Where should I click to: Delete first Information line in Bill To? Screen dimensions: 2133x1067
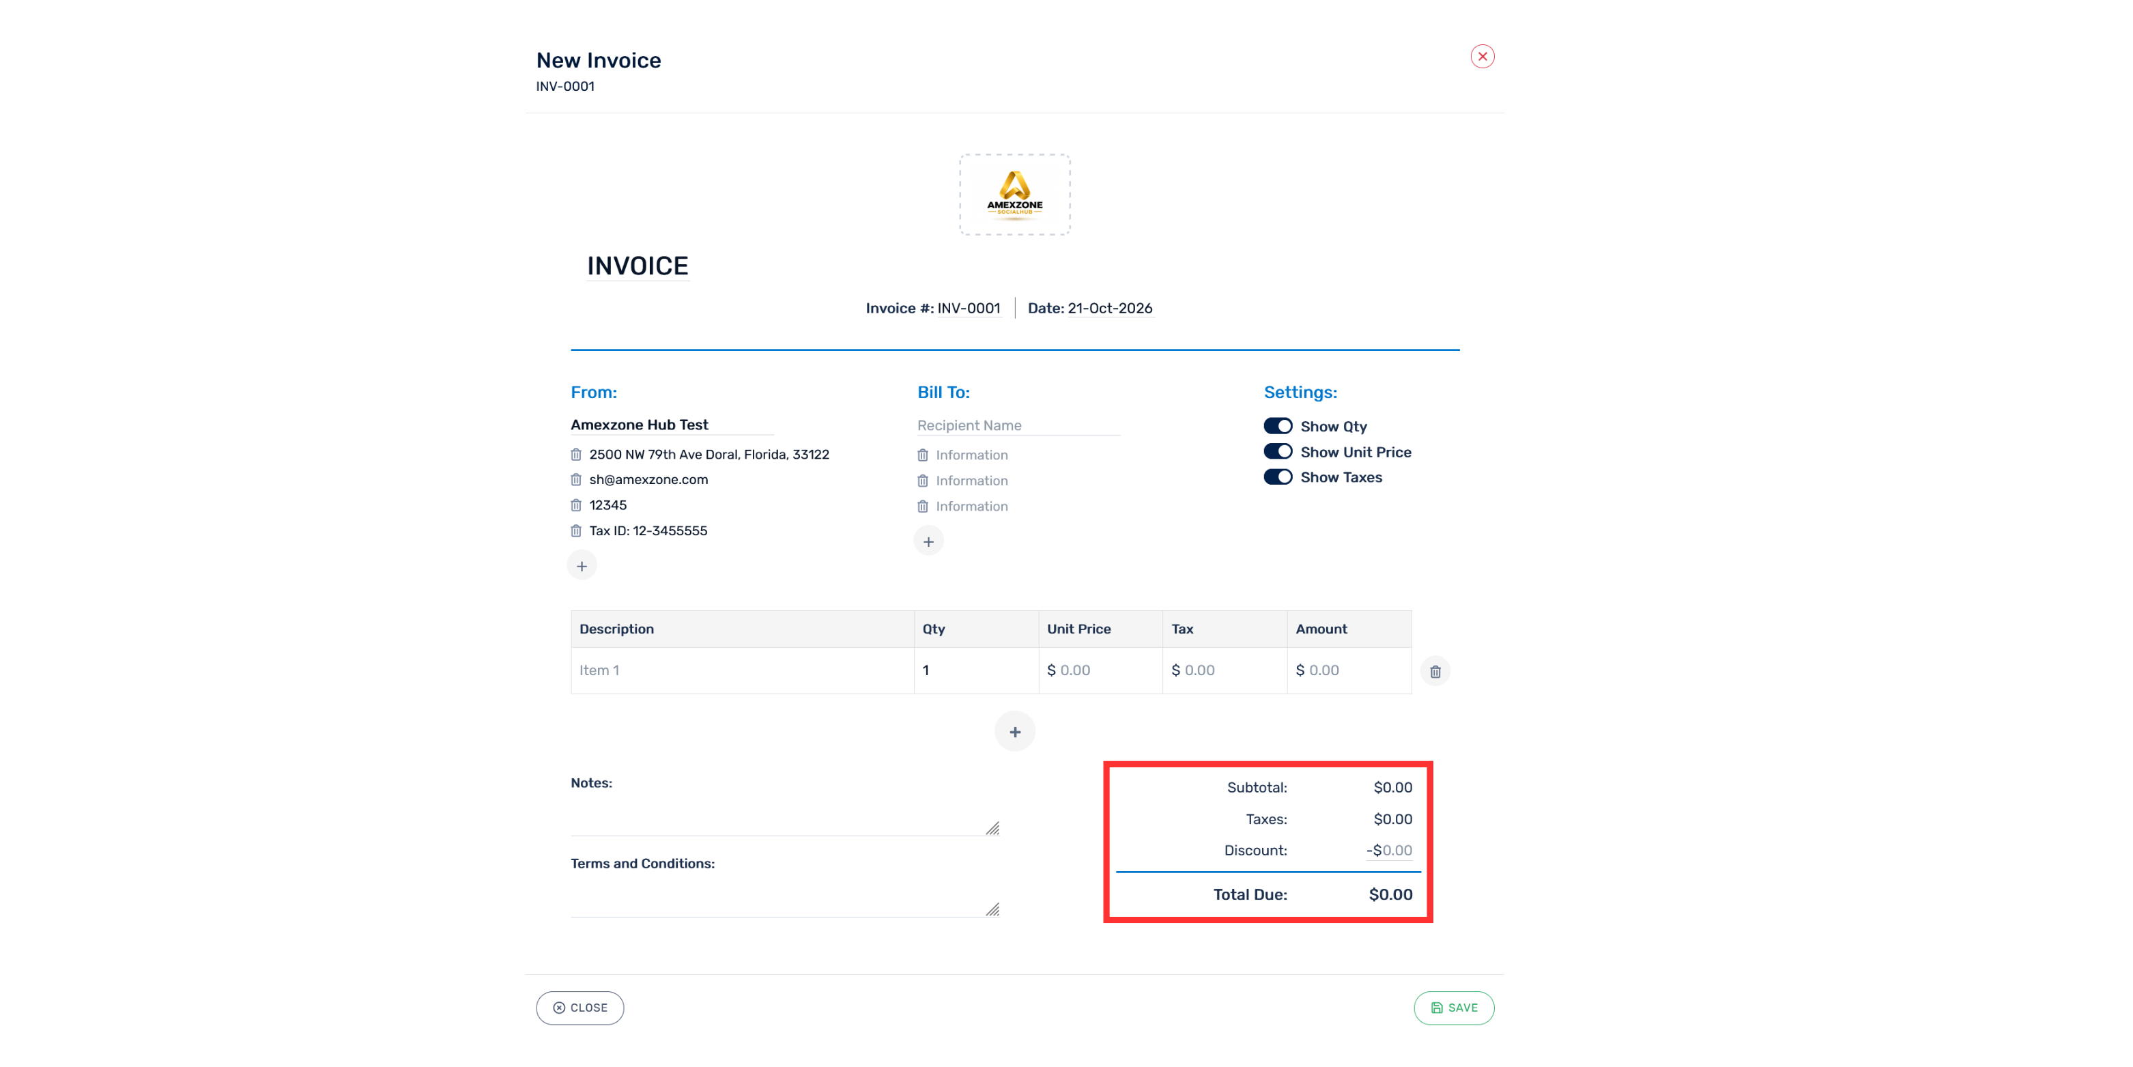pos(922,455)
